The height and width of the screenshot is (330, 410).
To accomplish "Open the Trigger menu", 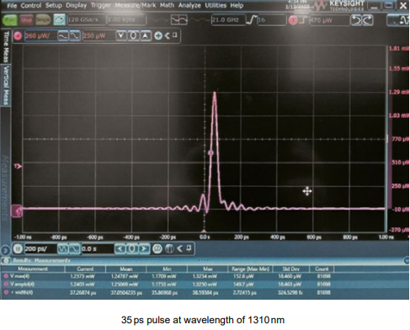I will [x=100, y=5].
